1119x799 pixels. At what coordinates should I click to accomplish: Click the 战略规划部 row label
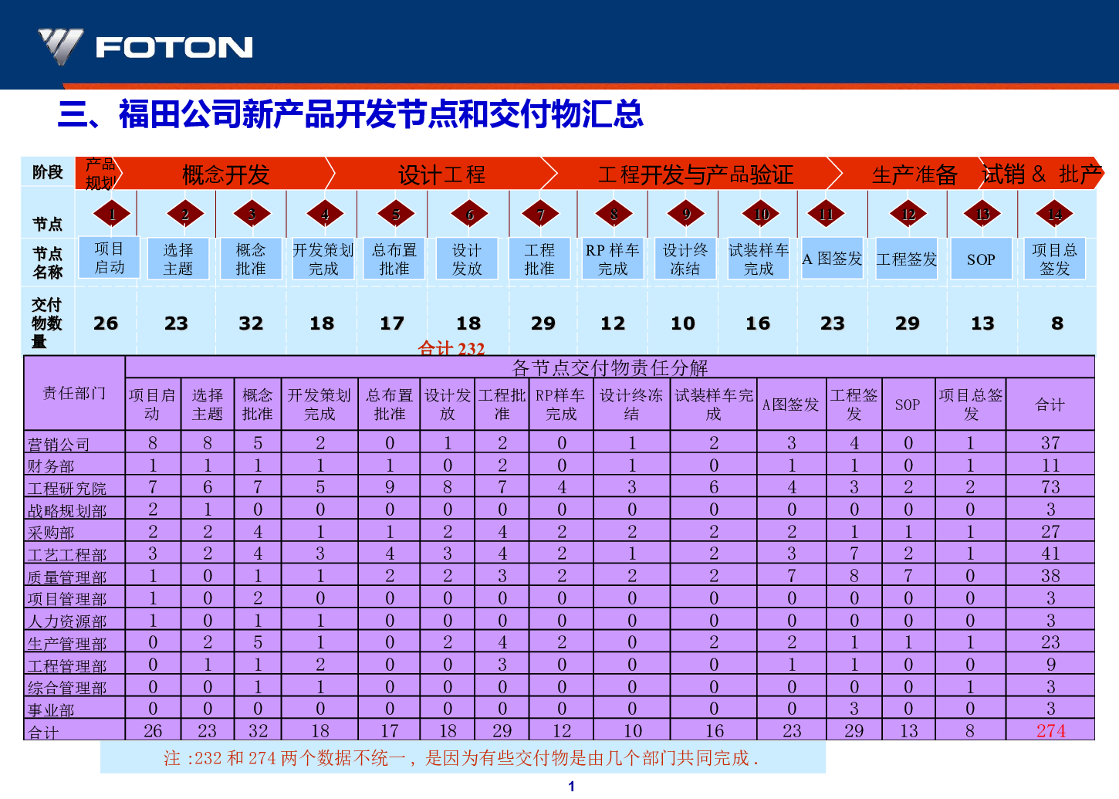pos(66,511)
